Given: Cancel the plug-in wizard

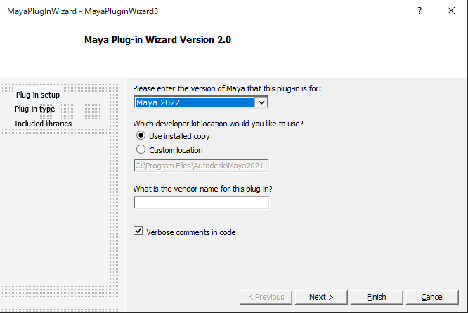Looking at the screenshot, I should [432, 297].
